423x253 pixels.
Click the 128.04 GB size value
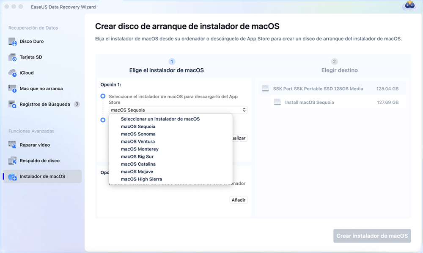(387, 89)
